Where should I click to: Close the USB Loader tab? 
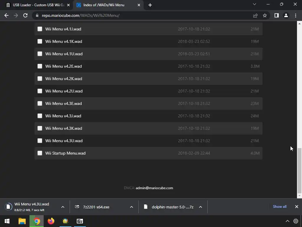[68, 5]
